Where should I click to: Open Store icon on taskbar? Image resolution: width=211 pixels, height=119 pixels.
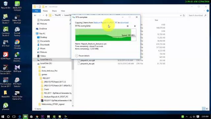[31, 117]
